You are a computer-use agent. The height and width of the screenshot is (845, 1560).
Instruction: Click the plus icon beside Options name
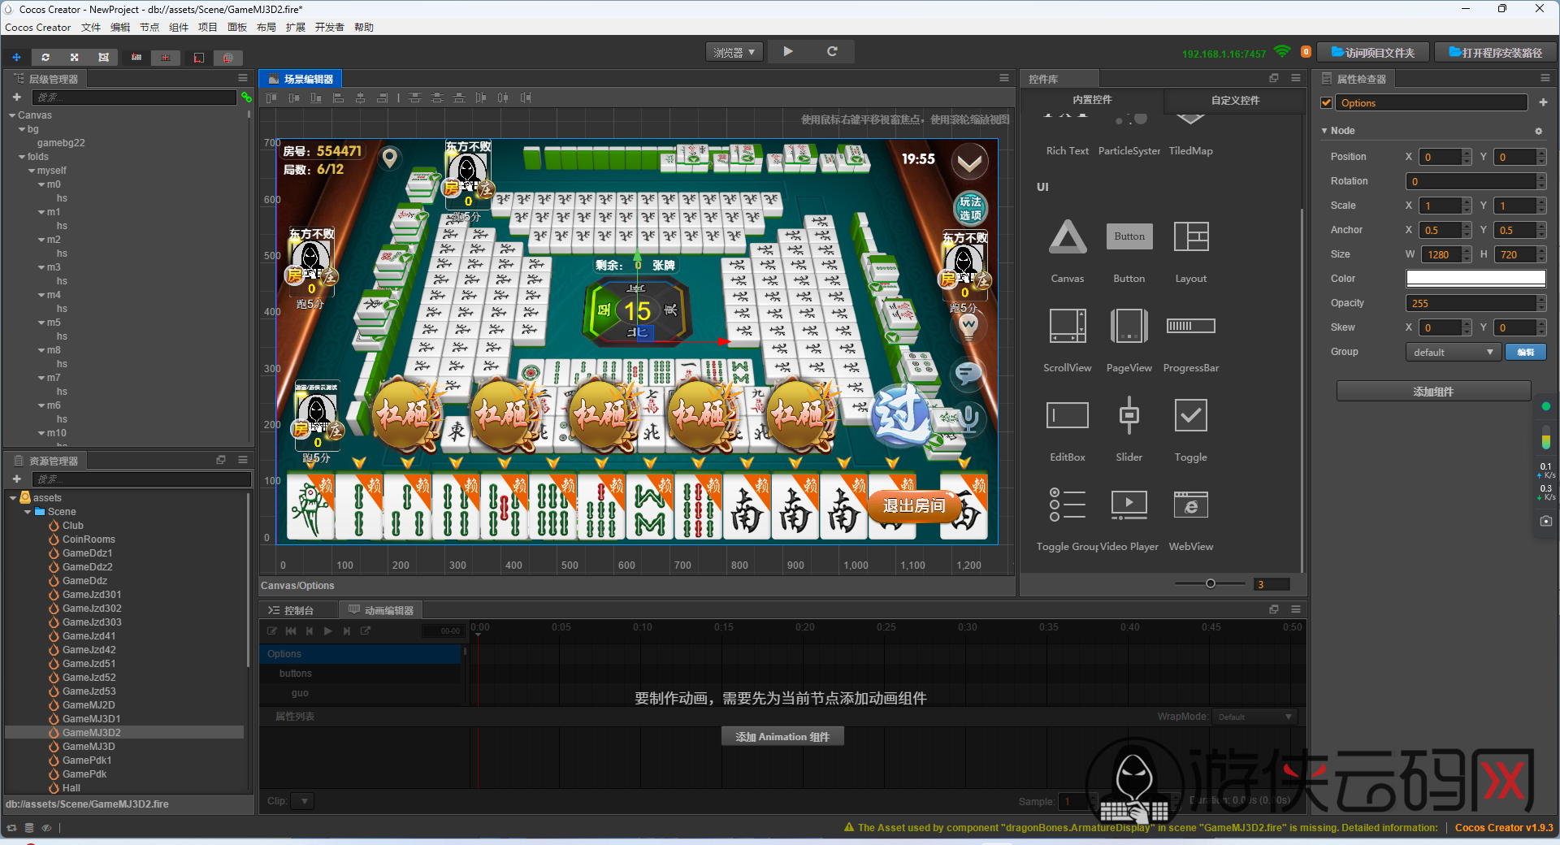(x=1543, y=102)
